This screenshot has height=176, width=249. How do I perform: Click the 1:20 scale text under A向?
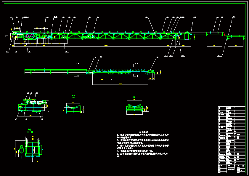[30, 132]
